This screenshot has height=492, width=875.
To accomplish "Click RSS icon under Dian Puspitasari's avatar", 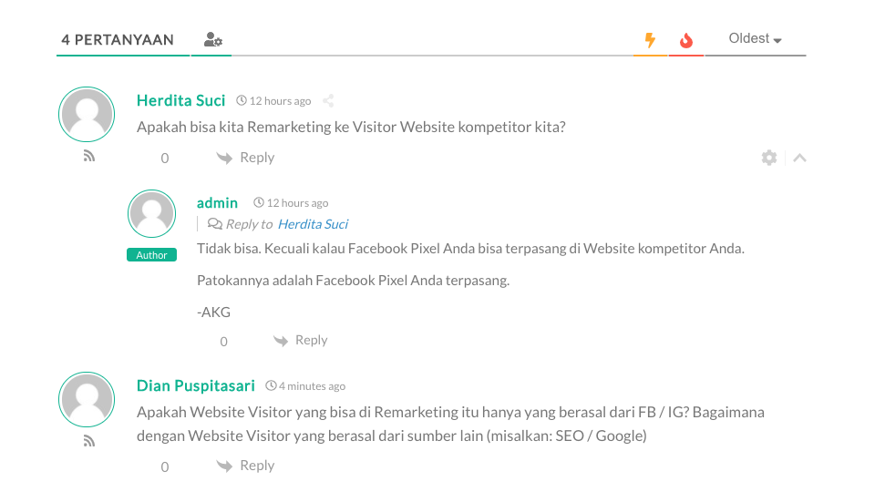I will (88, 441).
